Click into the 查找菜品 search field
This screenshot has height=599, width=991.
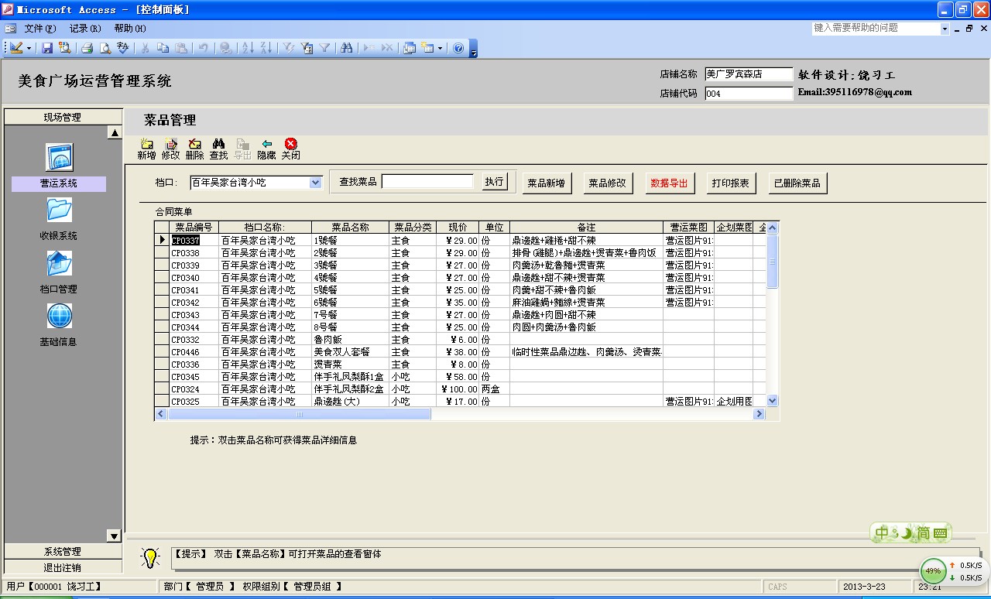(x=427, y=182)
